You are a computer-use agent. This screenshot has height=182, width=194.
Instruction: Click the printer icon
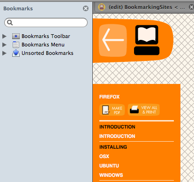click(x=134, y=109)
